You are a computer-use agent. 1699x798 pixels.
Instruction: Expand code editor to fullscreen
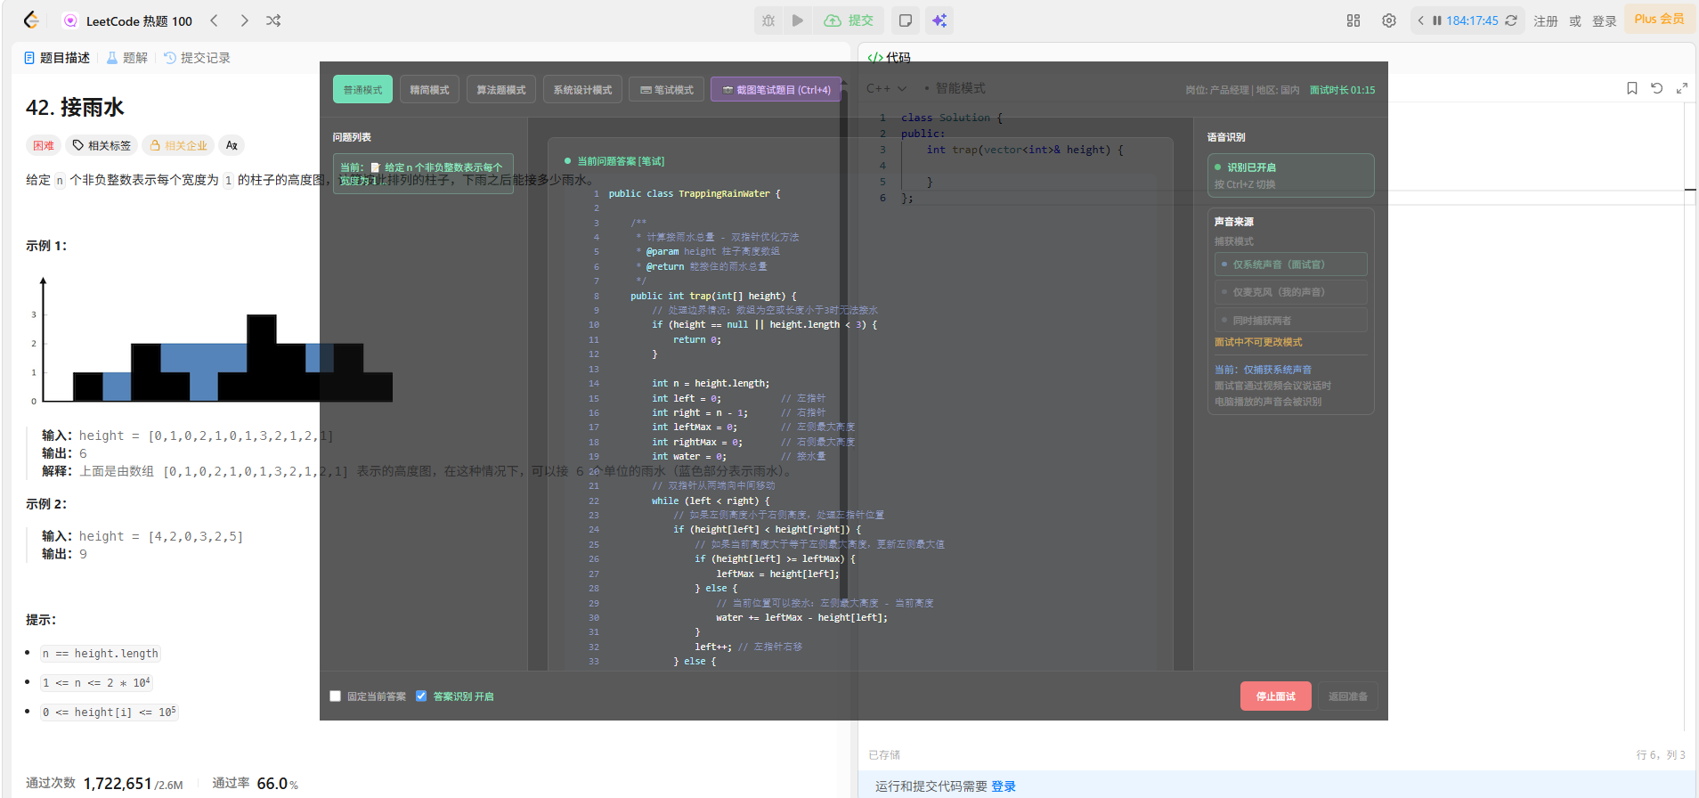pos(1682,88)
